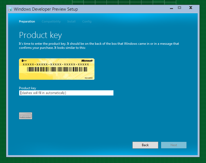206x163 pixels.
Task: Select the Install step tab
Action: click(x=71, y=21)
